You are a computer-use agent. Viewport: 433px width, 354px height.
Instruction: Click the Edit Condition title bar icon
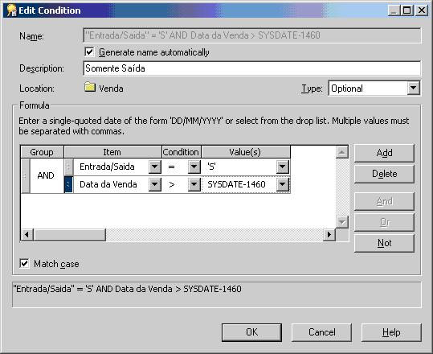[x=11, y=10]
